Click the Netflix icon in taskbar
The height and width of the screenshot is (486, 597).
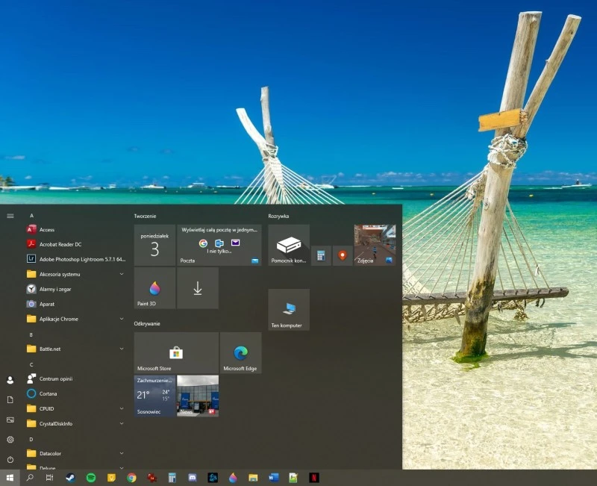313,477
